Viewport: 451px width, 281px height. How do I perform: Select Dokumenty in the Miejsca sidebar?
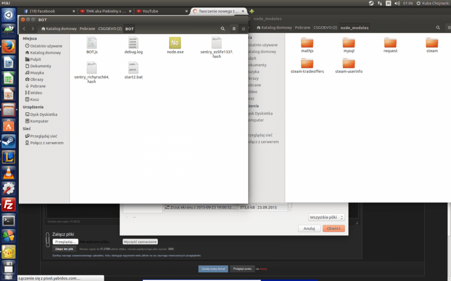pyautogui.click(x=41, y=66)
